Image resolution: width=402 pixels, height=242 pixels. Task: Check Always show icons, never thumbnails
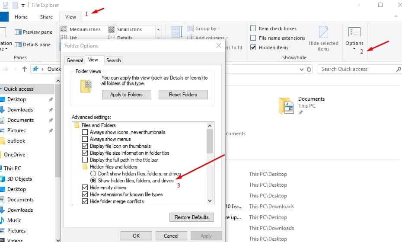tap(85, 132)
